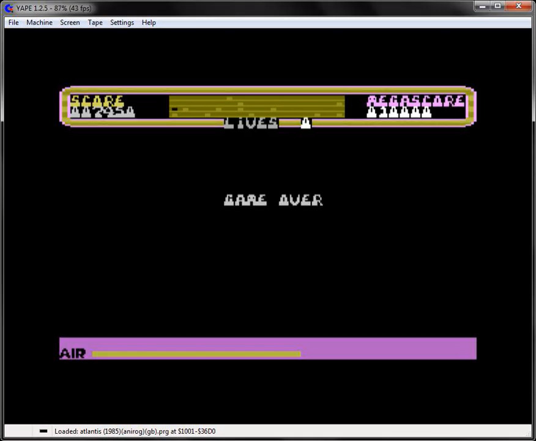Click the score value under SCORE
Screen dimensions: 536x441
tap(103, 112)
